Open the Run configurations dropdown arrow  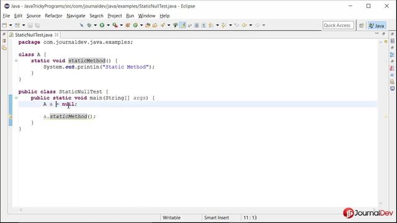pyautogui.click(x=108, y=25)
